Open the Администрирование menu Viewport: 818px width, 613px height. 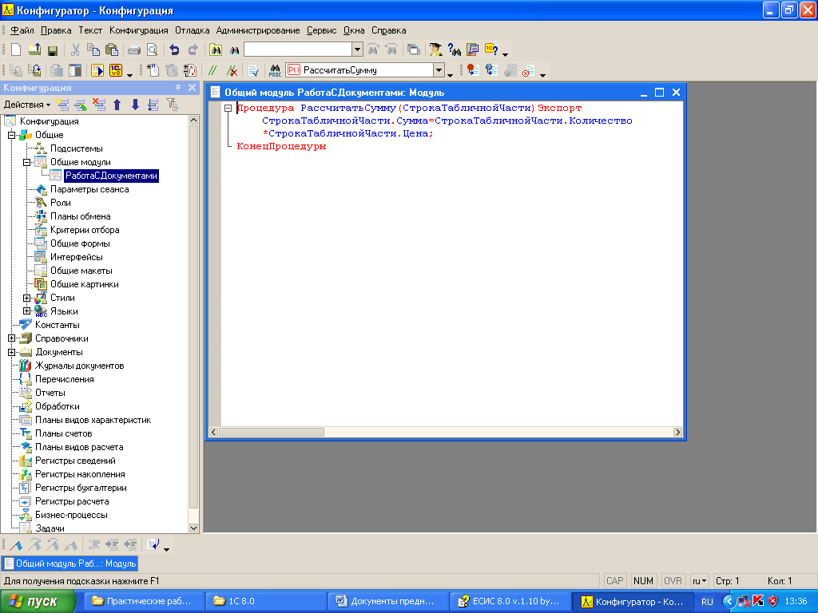click(258, 30)
